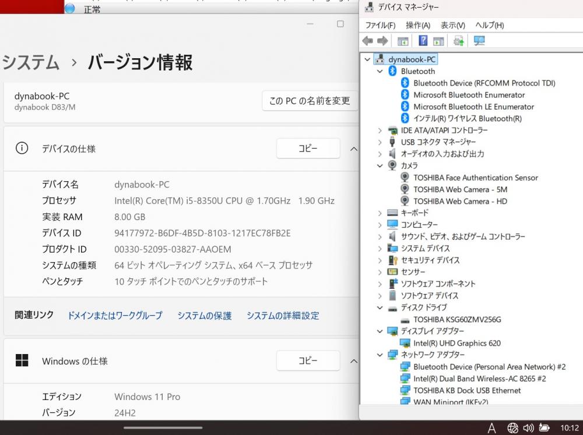Click システム breadcrumb in Settings
583x435 pixels.
tap(30, 62)
